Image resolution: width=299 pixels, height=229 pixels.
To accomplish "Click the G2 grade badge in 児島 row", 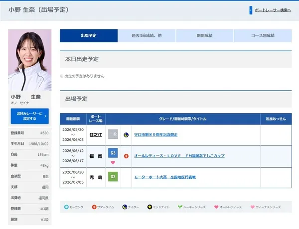I will (113, 177).
